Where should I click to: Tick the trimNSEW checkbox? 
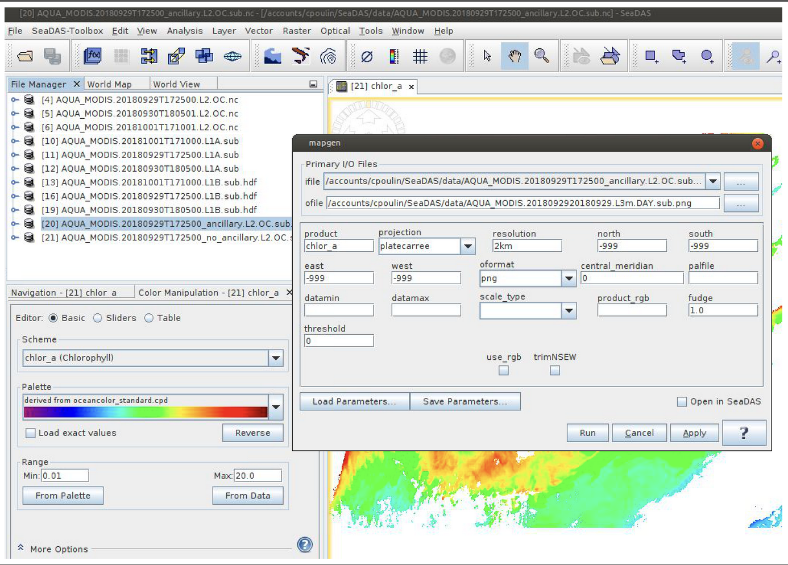[555, 370]
